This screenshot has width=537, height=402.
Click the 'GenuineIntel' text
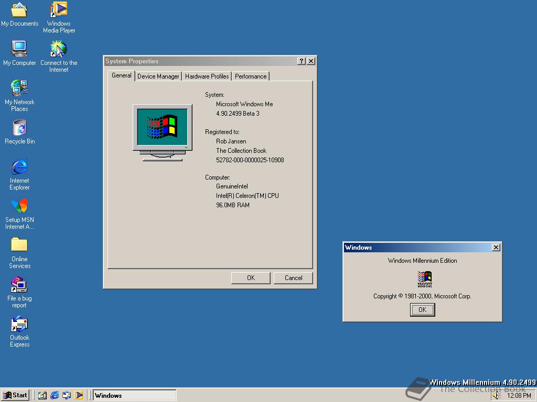click(x=232, y=186)
